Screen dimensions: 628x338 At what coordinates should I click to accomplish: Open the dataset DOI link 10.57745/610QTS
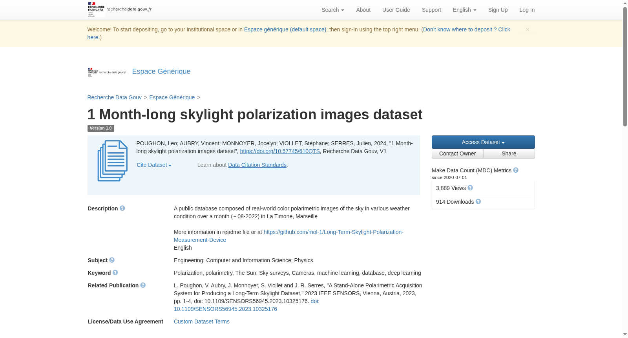(x=280, y=152)
